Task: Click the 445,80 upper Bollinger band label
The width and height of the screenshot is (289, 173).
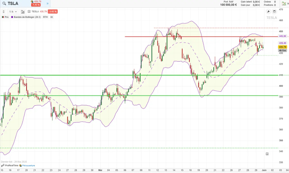Action: click(x=283, y=36)
